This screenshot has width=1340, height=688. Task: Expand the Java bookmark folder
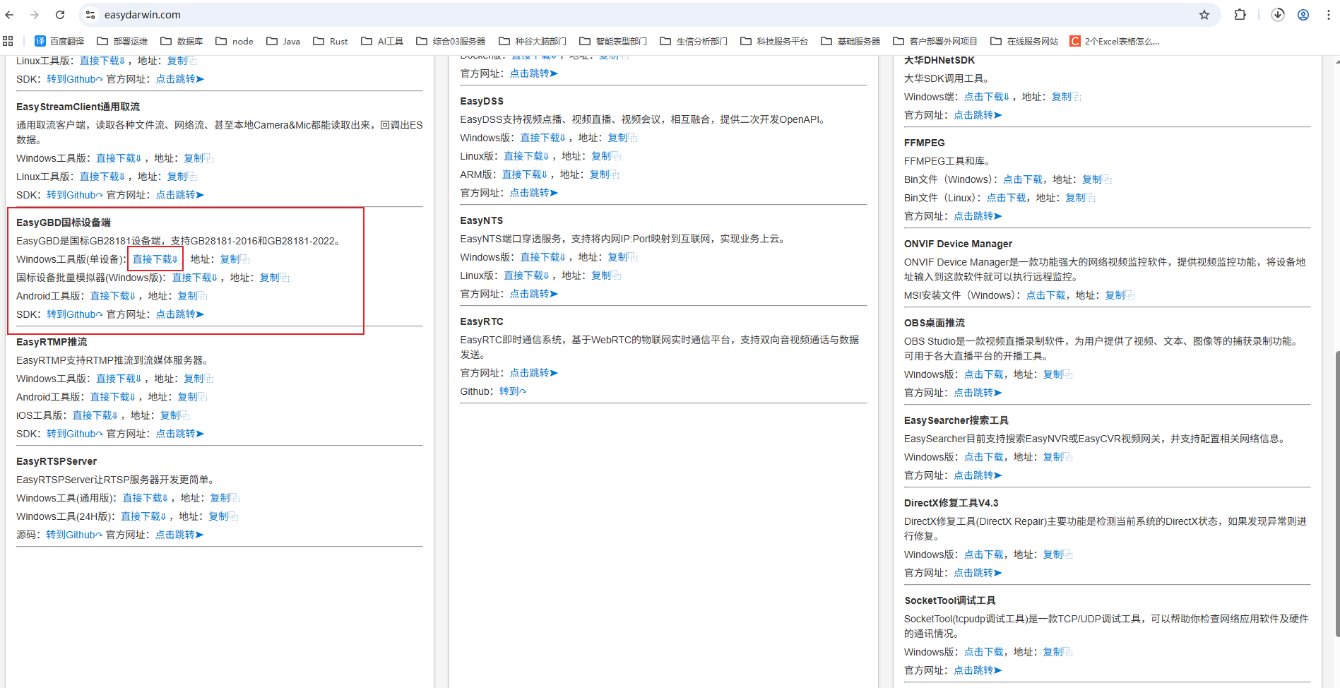[283, 41]
